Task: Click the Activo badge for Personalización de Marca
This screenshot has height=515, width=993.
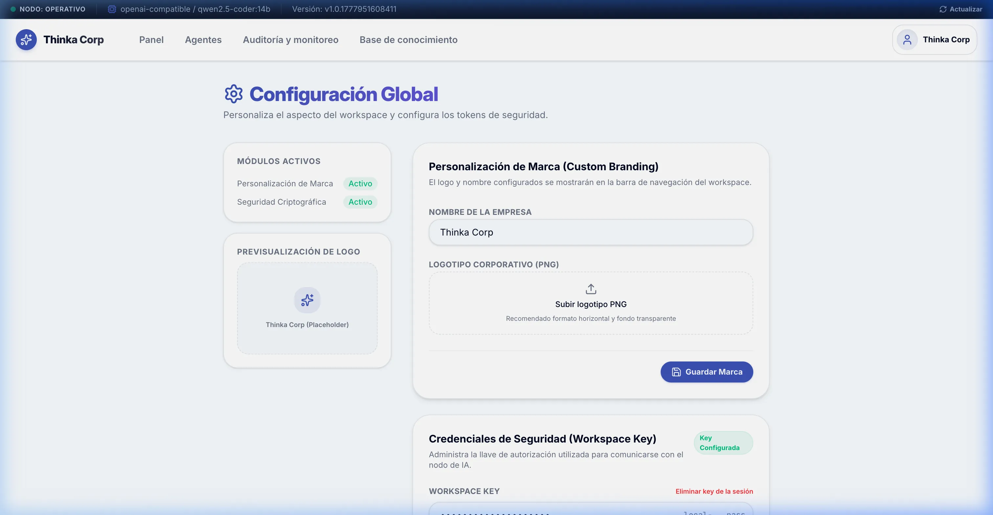Action: [x=360, y=184]
